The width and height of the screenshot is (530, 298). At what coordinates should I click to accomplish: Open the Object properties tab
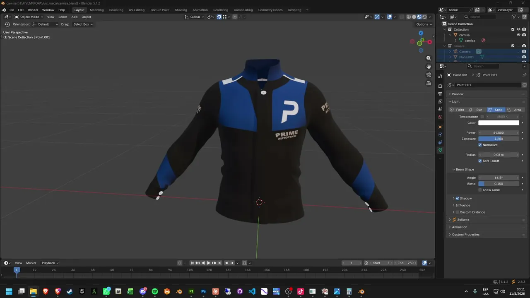click(x=440, y=127)
